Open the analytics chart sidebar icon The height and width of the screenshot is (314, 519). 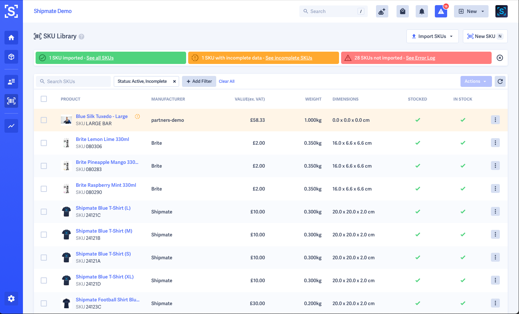click(11, 126)
